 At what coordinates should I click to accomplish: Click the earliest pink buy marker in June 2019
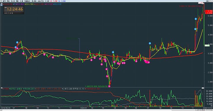(x=10, y=53)
